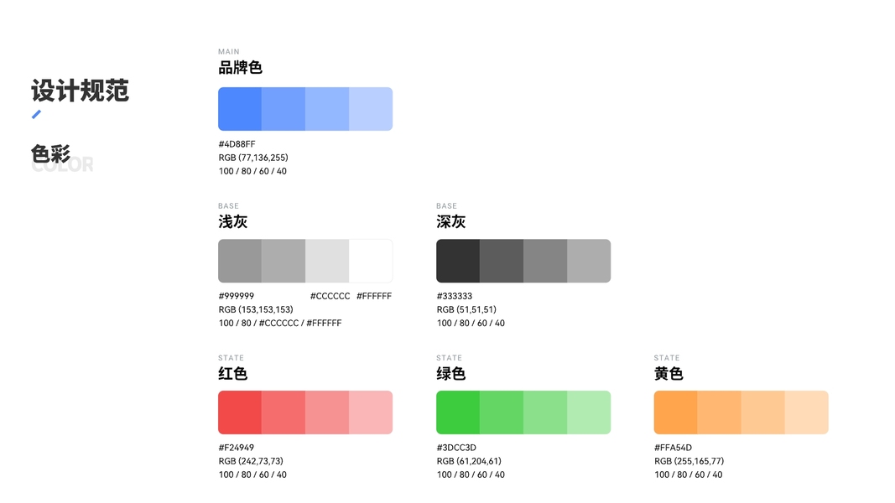
Task: Select the lightest brand blue swatch
Action: pyautogui.click(x=371, y=109)
